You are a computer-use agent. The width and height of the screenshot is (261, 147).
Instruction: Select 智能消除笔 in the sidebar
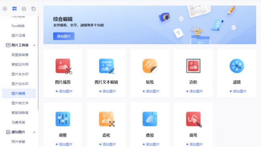[x=20, y=113]
